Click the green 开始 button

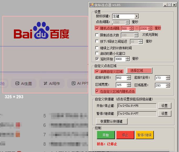click(x=106, y=135)
